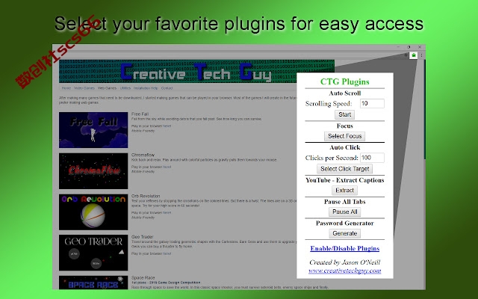
Task: Generate a password with Generate button
Action: (x=344, y=233)
